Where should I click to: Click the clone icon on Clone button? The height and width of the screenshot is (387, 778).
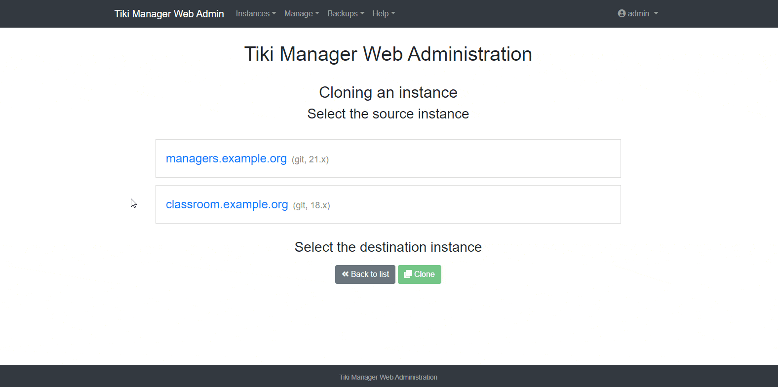[408, 274]
